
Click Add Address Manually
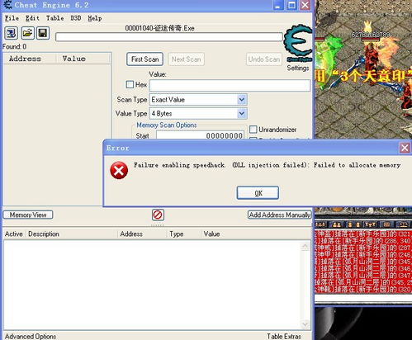280,215
